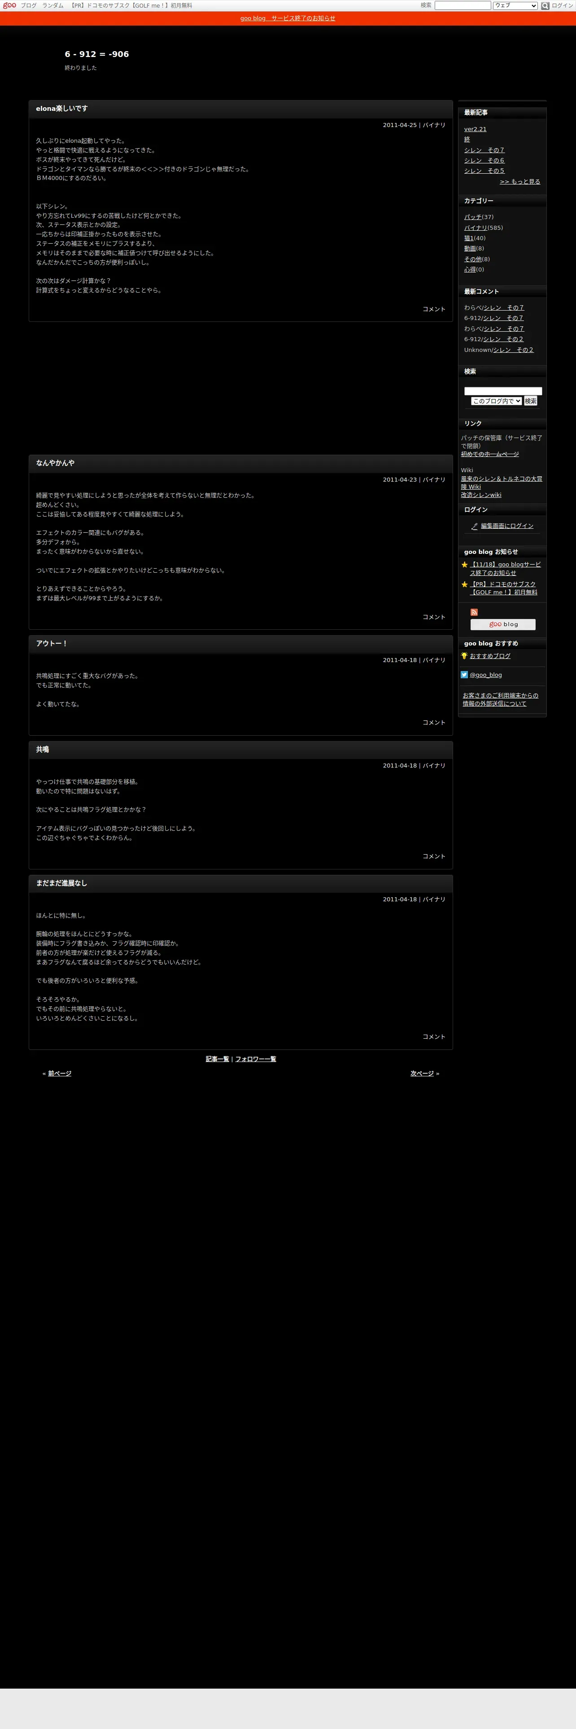Go to 前ページ
The height and width of the screenshot is (1729, 576).
click(x=60, y=1074)
